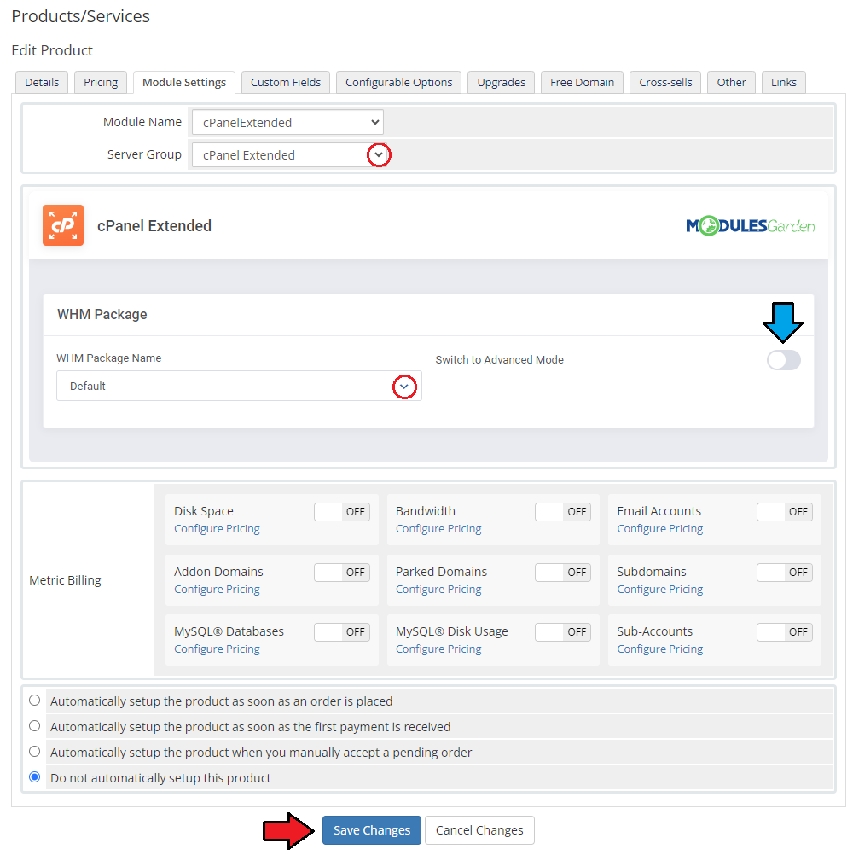Select Do not automatically setup this product
This screenshot has height=855, width=853.
point(34,777)
